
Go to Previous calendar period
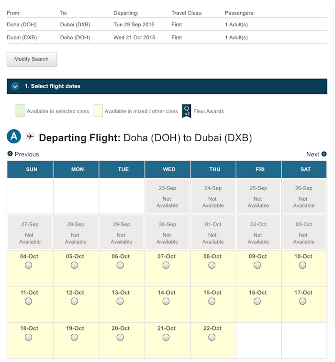27,154
